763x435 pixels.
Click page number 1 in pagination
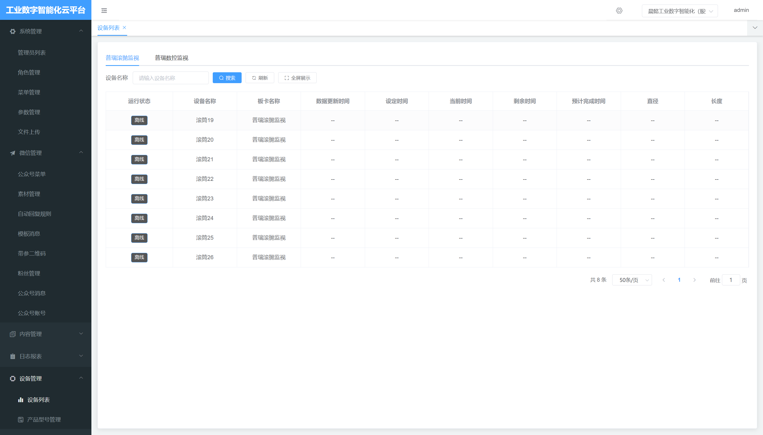pyautogui.click(x=679, y=280)
